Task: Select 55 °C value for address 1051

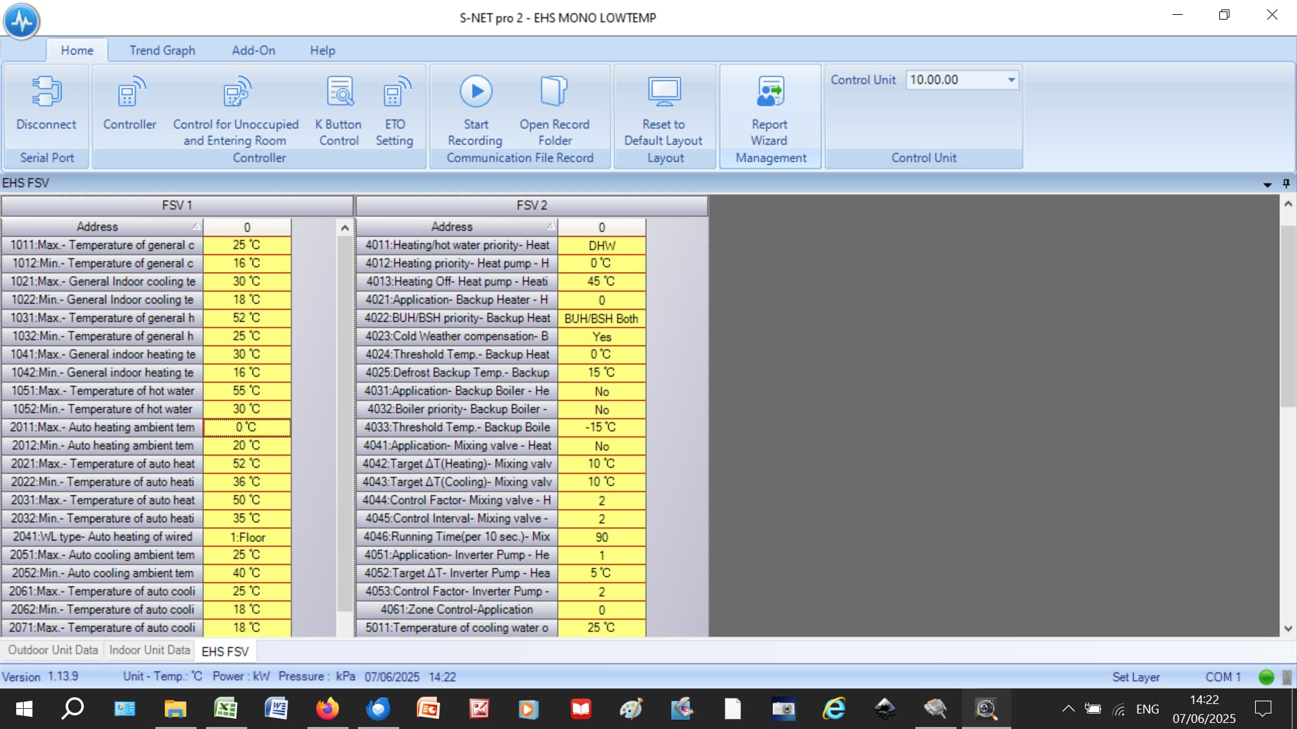Action: pos(247,391)
